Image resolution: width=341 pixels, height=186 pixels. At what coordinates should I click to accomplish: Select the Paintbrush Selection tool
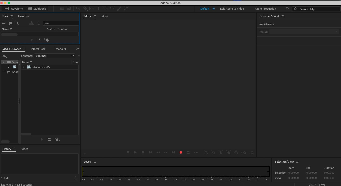[x=119, y=9]
